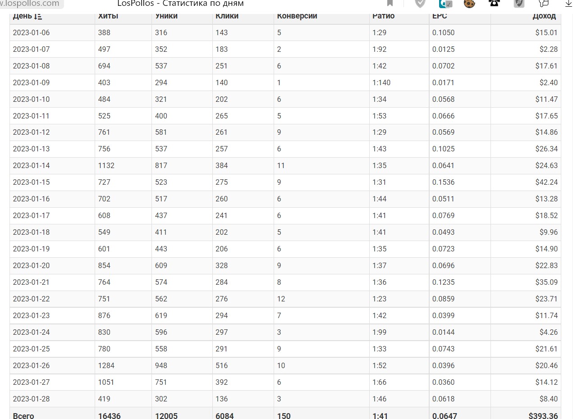Click the Всего totals row label
Image resolution: width=573 pixels, height=419 pixels.
(x=23, y=415)
